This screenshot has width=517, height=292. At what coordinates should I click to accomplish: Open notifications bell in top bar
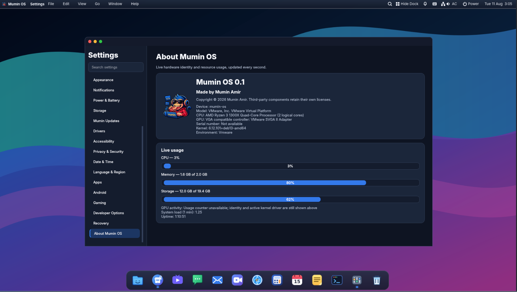tap(425, 4)
